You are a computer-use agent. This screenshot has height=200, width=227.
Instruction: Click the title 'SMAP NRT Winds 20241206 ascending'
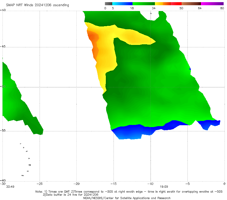point(37,5)
